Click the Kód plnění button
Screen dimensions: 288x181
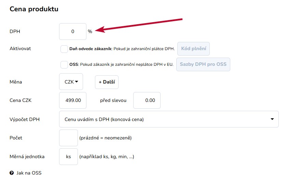(x=193, y=49)
